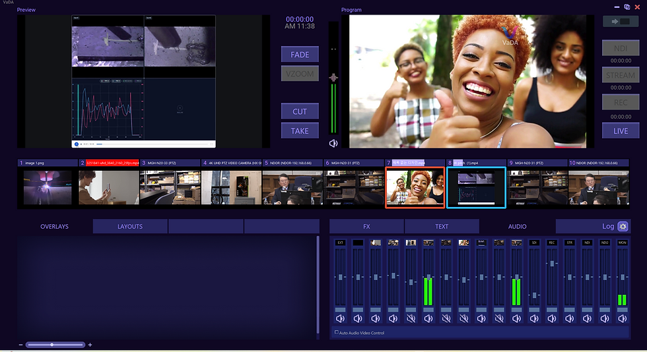Click the MON channel fader handle
The width and height of the screenshot is (647, 352).
click(622, 277)
